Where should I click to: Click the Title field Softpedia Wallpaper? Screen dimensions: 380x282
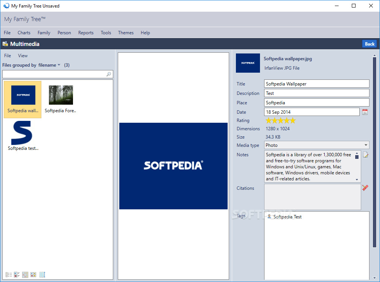coord(316,84)
